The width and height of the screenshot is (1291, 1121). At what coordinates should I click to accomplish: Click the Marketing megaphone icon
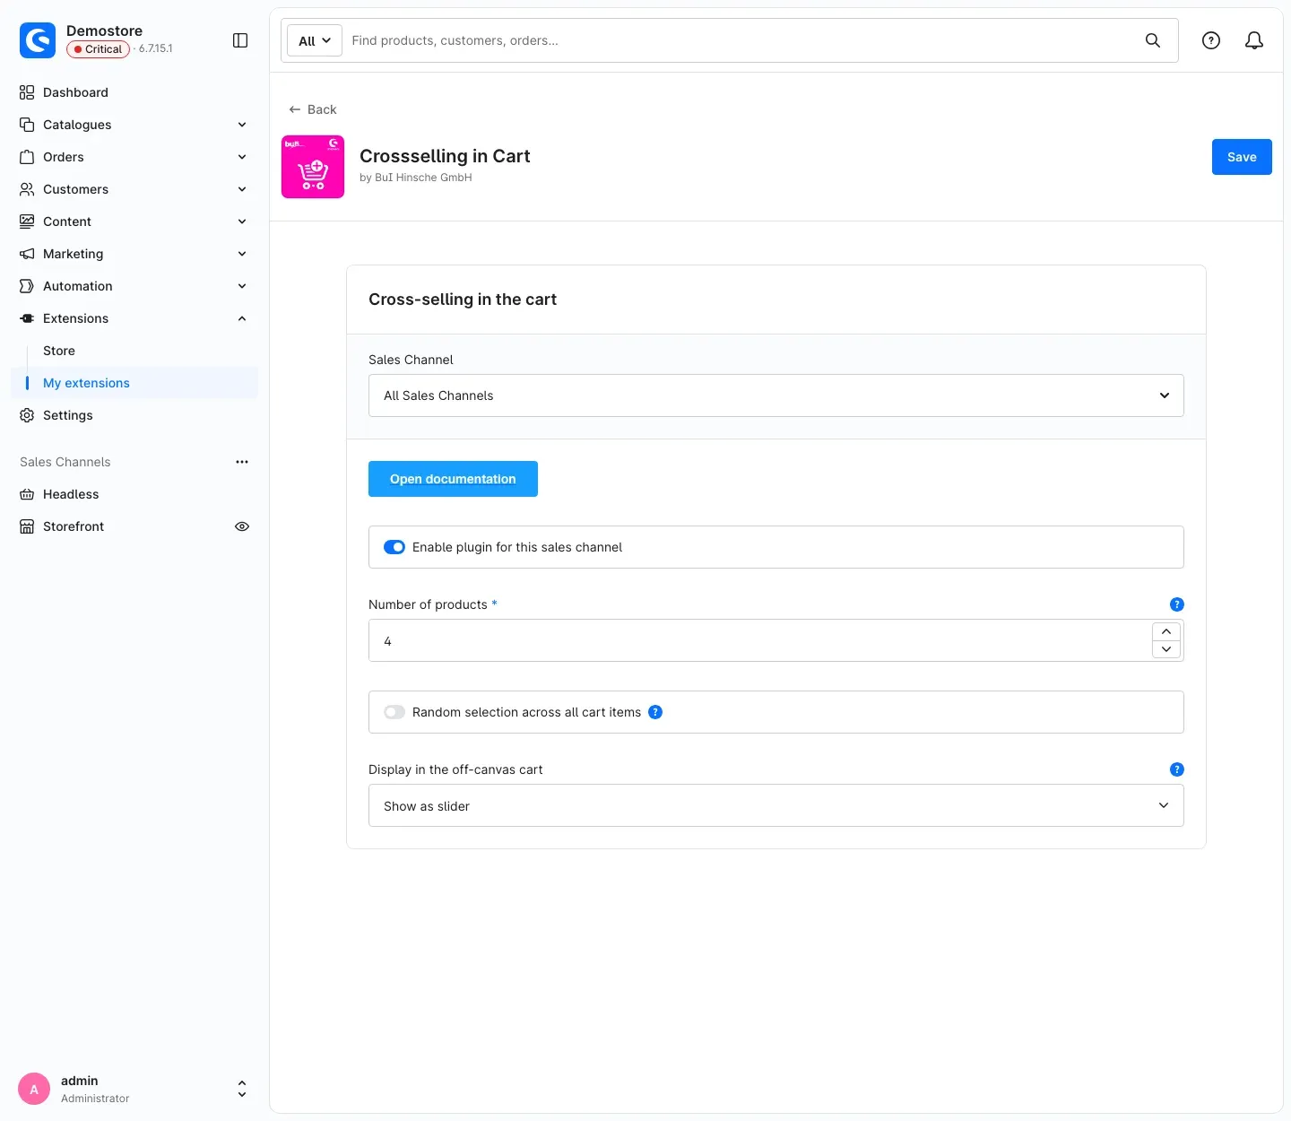tap(27, 254)
